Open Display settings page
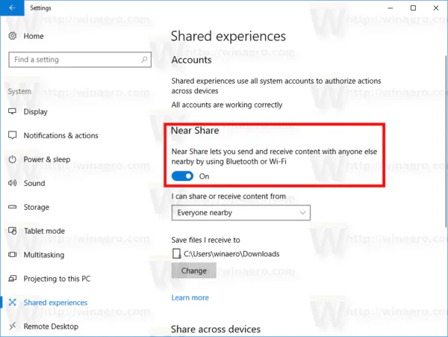 (35, 112)
